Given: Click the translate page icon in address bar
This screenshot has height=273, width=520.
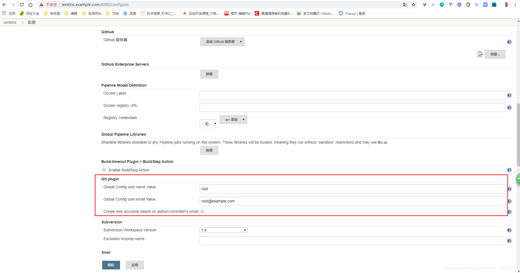Looking at the screenshot, I should [x=405, y=5].
